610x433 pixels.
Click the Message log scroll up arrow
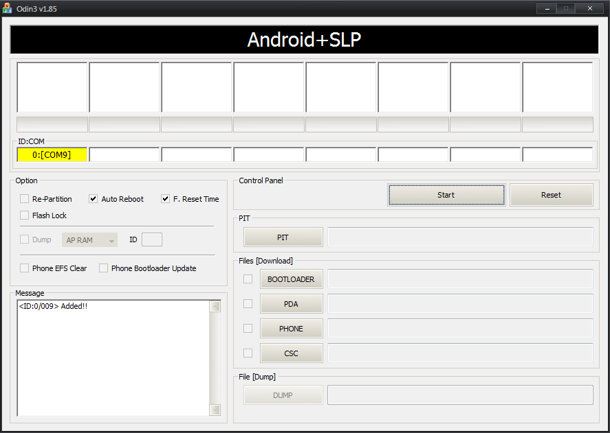[x=215, y=307]
